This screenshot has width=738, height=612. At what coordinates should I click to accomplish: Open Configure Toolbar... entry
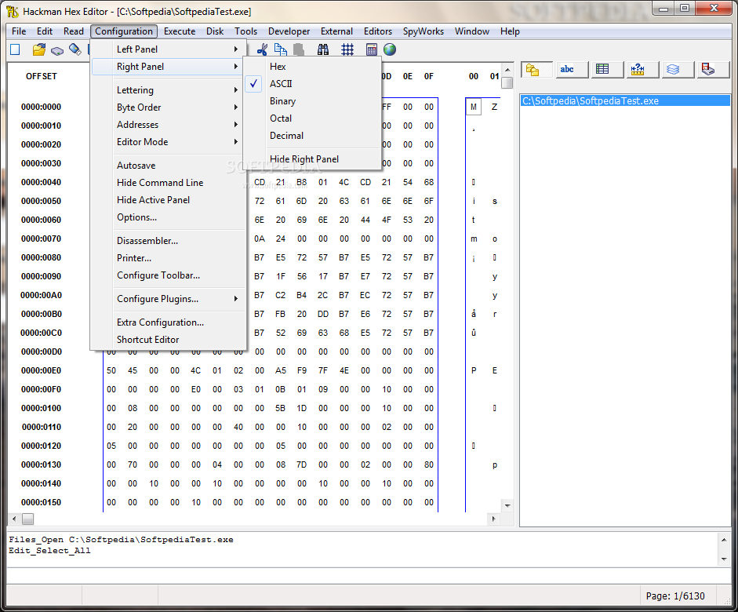pyautogui.click(x=169, y=275)
